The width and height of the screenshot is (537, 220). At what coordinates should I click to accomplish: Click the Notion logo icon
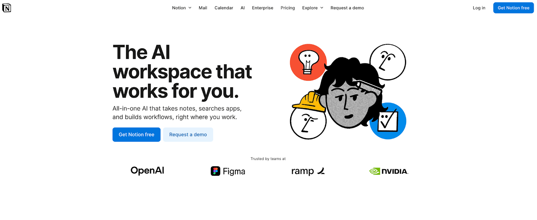7,8
